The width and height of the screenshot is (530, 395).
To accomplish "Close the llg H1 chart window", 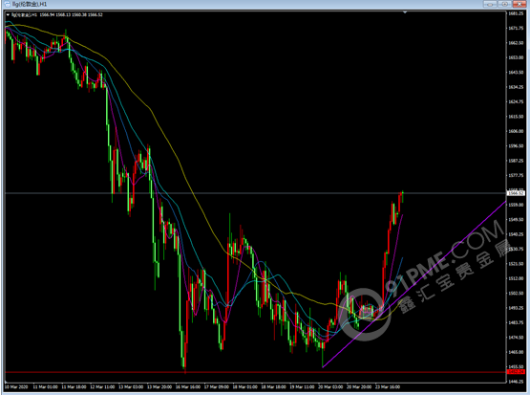I will pyautogui.click(x=519, y=4).
